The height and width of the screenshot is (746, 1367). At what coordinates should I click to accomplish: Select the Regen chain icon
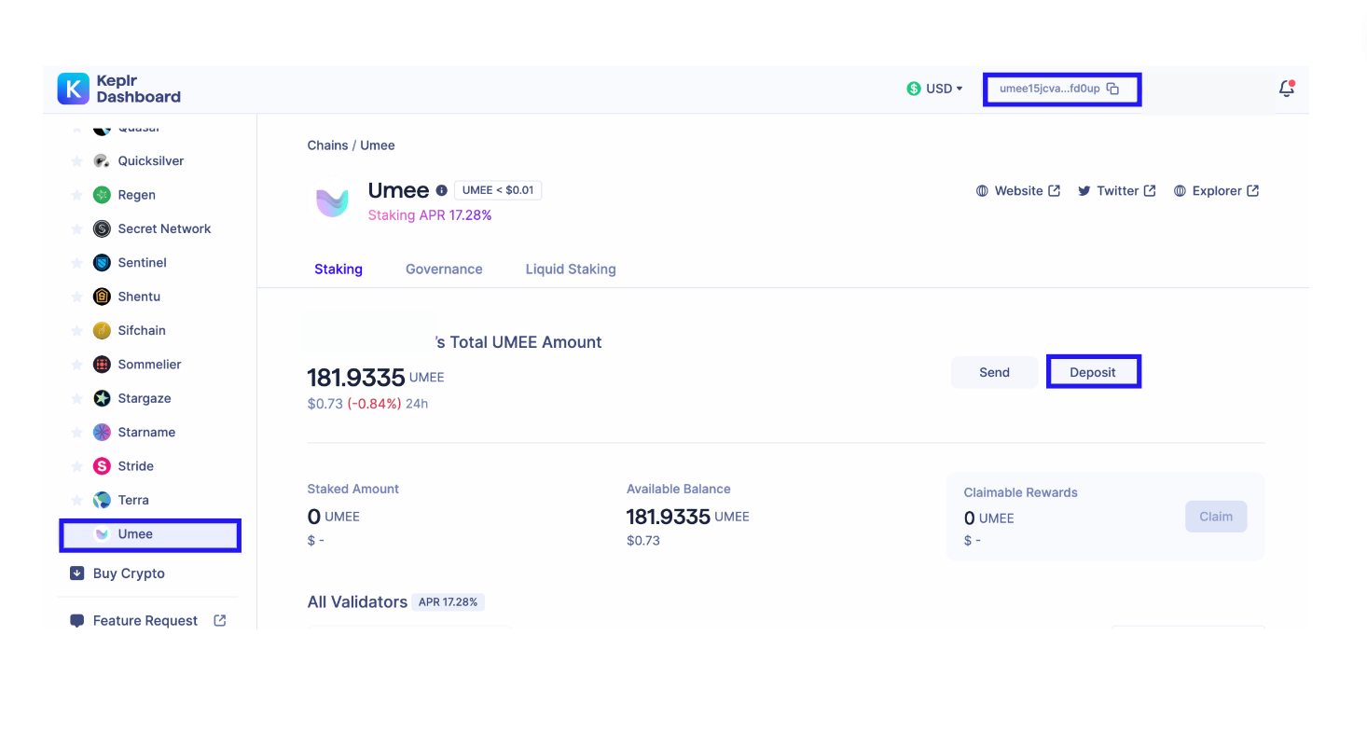coord(102,195)
